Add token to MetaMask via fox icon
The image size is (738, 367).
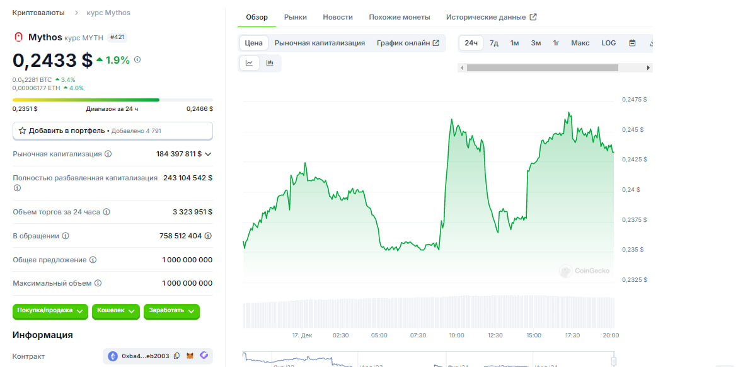point(190,356)
